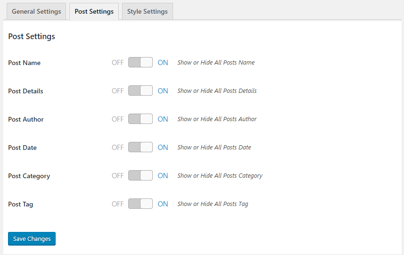Click the OFF label for Post Details
The image size is (404, 255).
(117, 91)
